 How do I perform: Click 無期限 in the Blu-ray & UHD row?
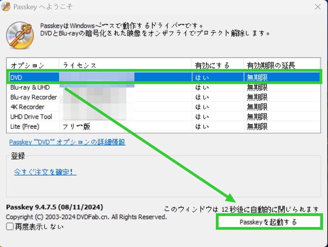[x=257, y=87]
